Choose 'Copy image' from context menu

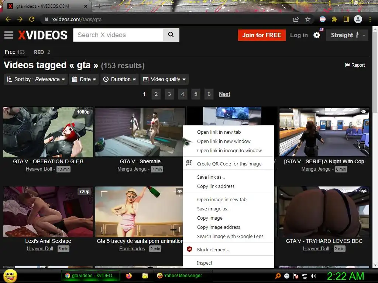tap(228, 218)
